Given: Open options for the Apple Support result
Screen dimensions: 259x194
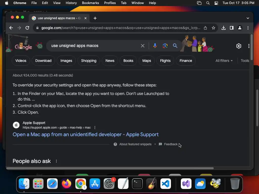Looking at the screenshot, I should point(95,128).
